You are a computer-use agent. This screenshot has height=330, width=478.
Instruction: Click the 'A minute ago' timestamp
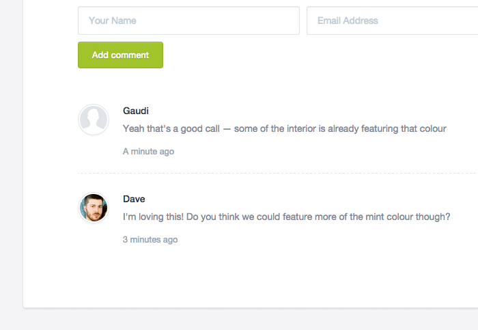point(148,151)
